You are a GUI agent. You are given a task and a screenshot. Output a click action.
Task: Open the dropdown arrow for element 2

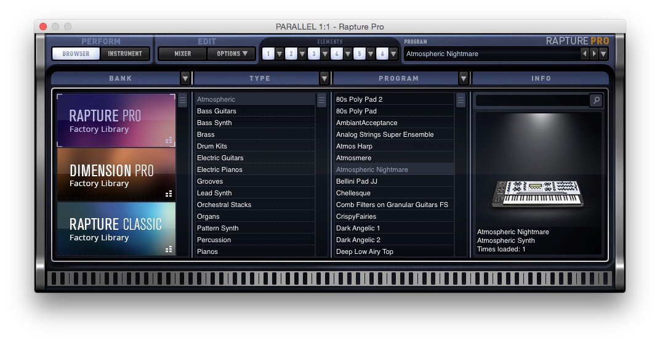302,54
